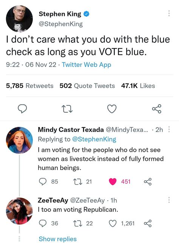Retweet Stephen King's main tweet
The image size is (179, 247).
67,109
